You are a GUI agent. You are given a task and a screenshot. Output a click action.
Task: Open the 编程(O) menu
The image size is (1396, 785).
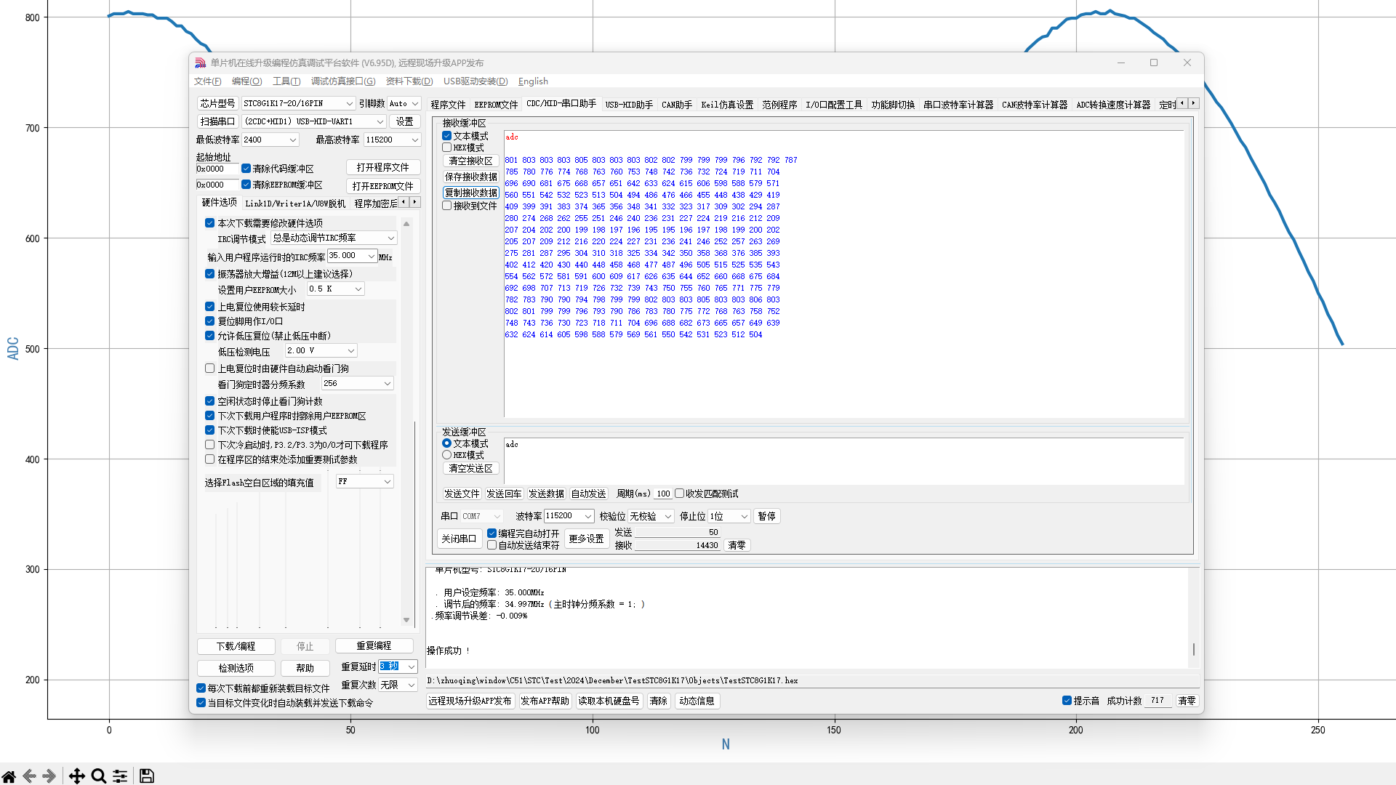click(246, 81)
